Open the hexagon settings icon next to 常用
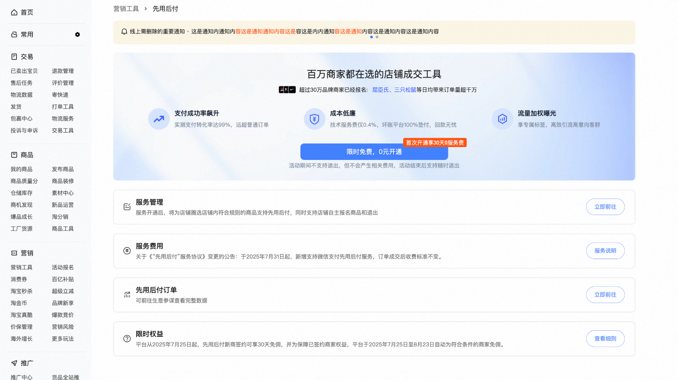The image size is (678, 380). [x=77, y=35]
